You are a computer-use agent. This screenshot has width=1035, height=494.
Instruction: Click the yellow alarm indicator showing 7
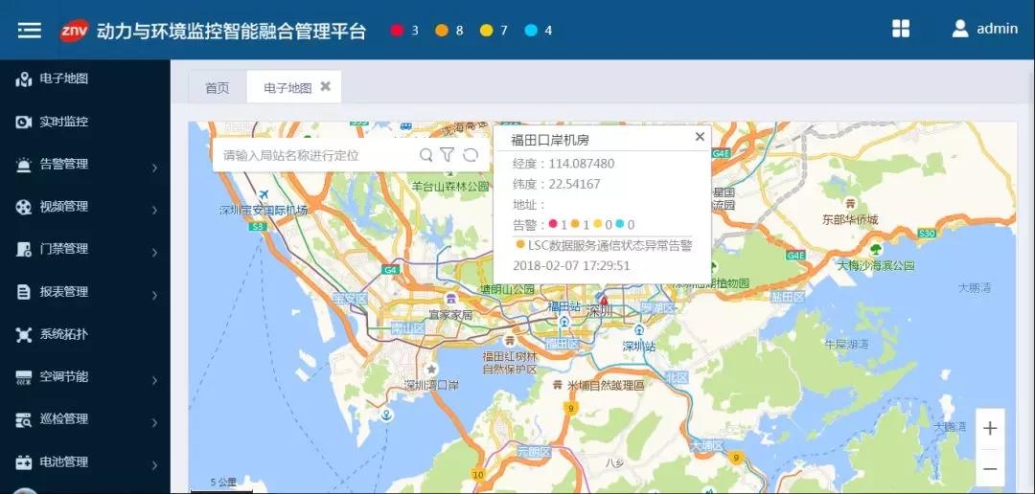click(487, 31)
